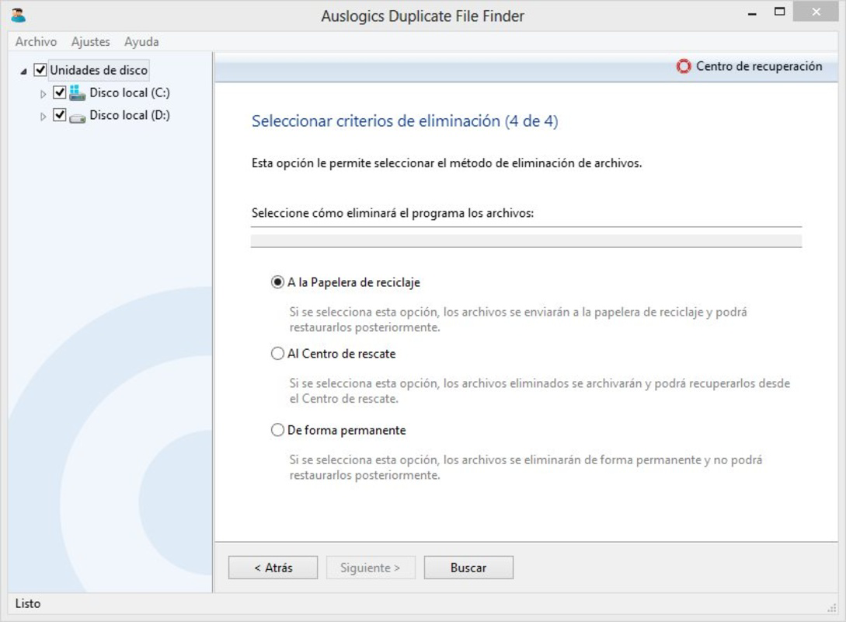Choose De forma permanente radio button
The width and height of the screenshot is (846, 622).
tap(277, 430)
